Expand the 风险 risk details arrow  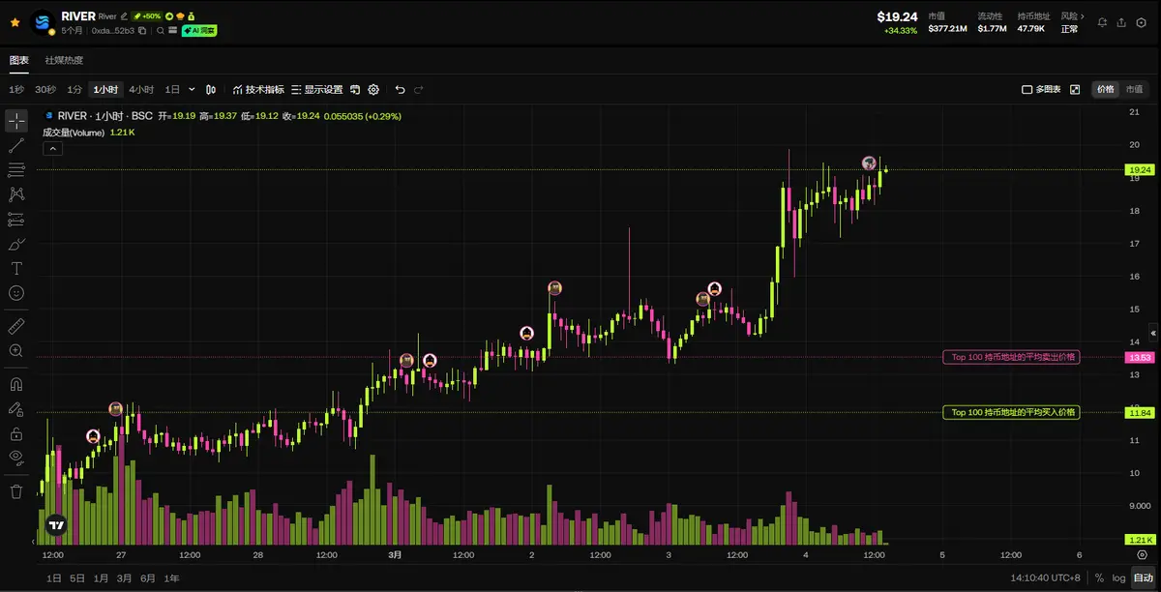click(x=1082, y=16)
